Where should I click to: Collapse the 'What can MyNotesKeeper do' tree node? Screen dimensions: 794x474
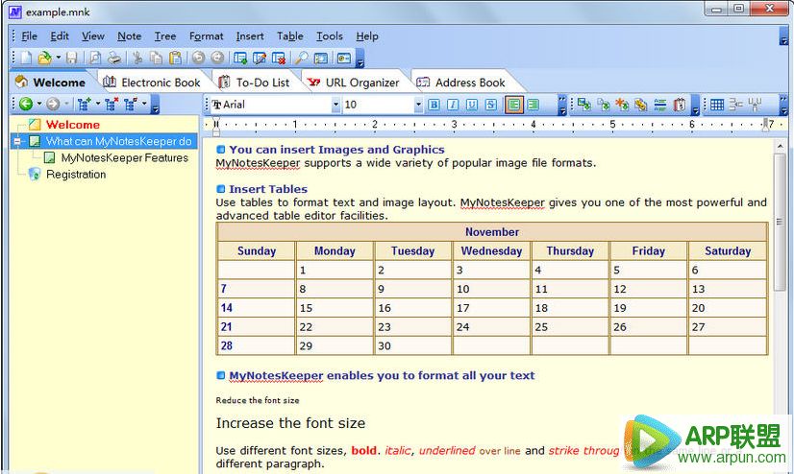[x=19, y=141]
